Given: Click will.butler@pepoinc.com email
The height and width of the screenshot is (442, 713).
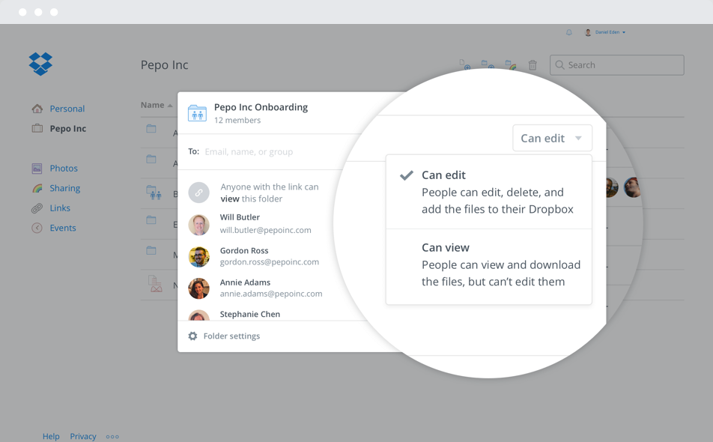Looking at the screenshot, I should [266, 230].
